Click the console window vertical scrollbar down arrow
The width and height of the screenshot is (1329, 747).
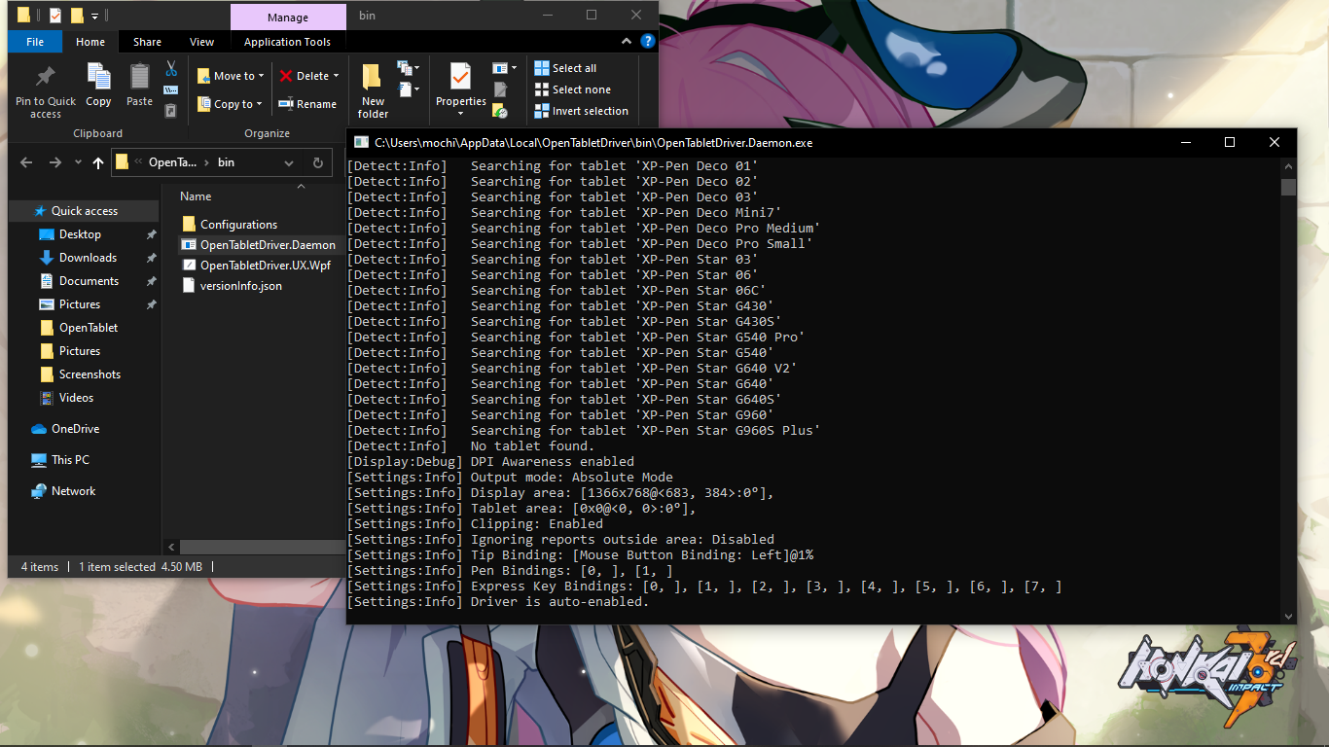click(x=1288, y=615)
